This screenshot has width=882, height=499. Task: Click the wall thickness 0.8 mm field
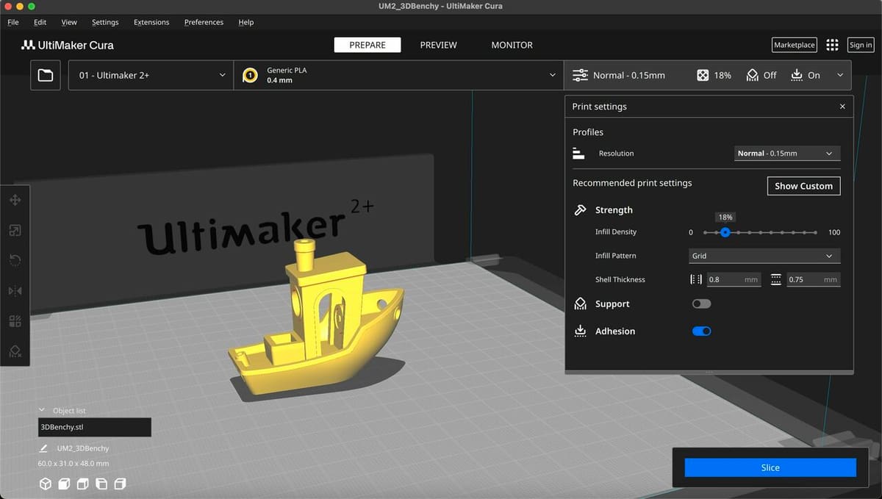734,279
